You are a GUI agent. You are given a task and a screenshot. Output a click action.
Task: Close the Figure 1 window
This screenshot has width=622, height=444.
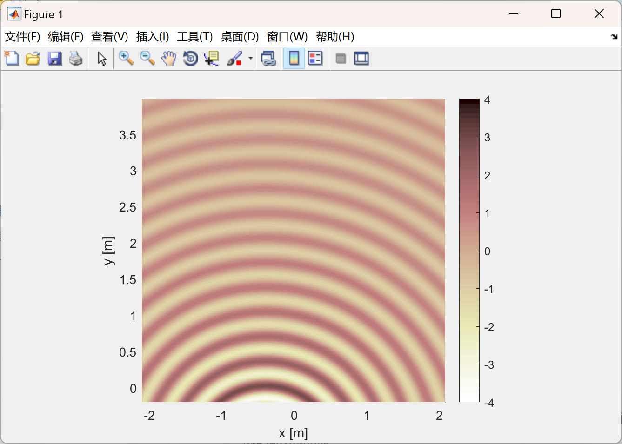coord(599,14)
